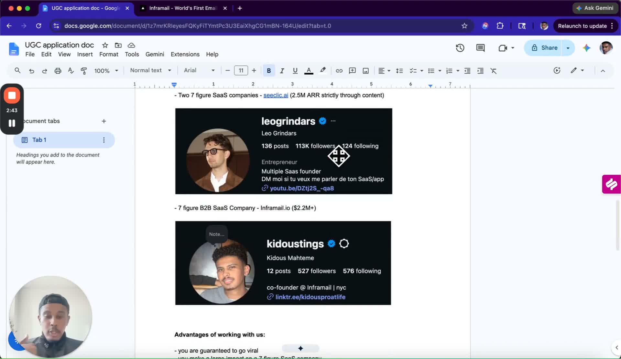This screenshot has width=621, height=359.
Task: Increase indent icon
Action: coord(481,71)
